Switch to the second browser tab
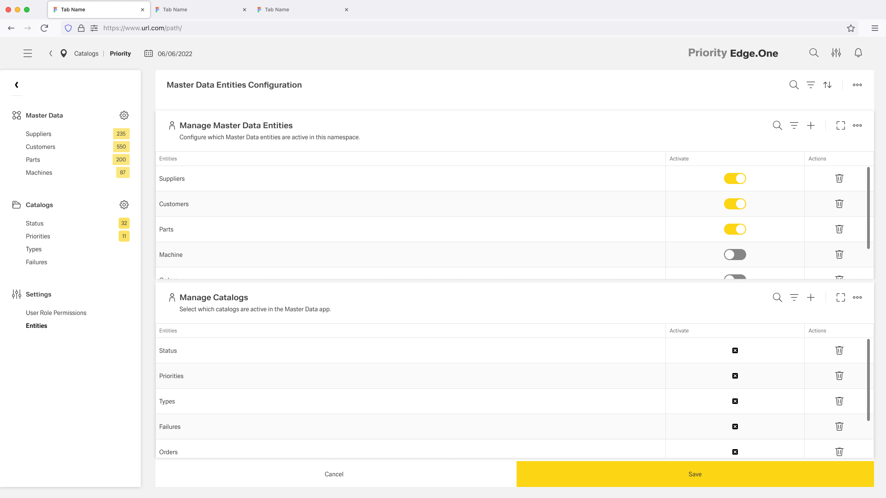The image size is (886, 498). point(200,9)
